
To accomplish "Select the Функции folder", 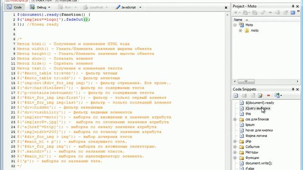I will [252, 158].
